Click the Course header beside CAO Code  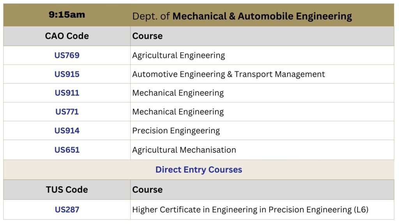(147, 36)
